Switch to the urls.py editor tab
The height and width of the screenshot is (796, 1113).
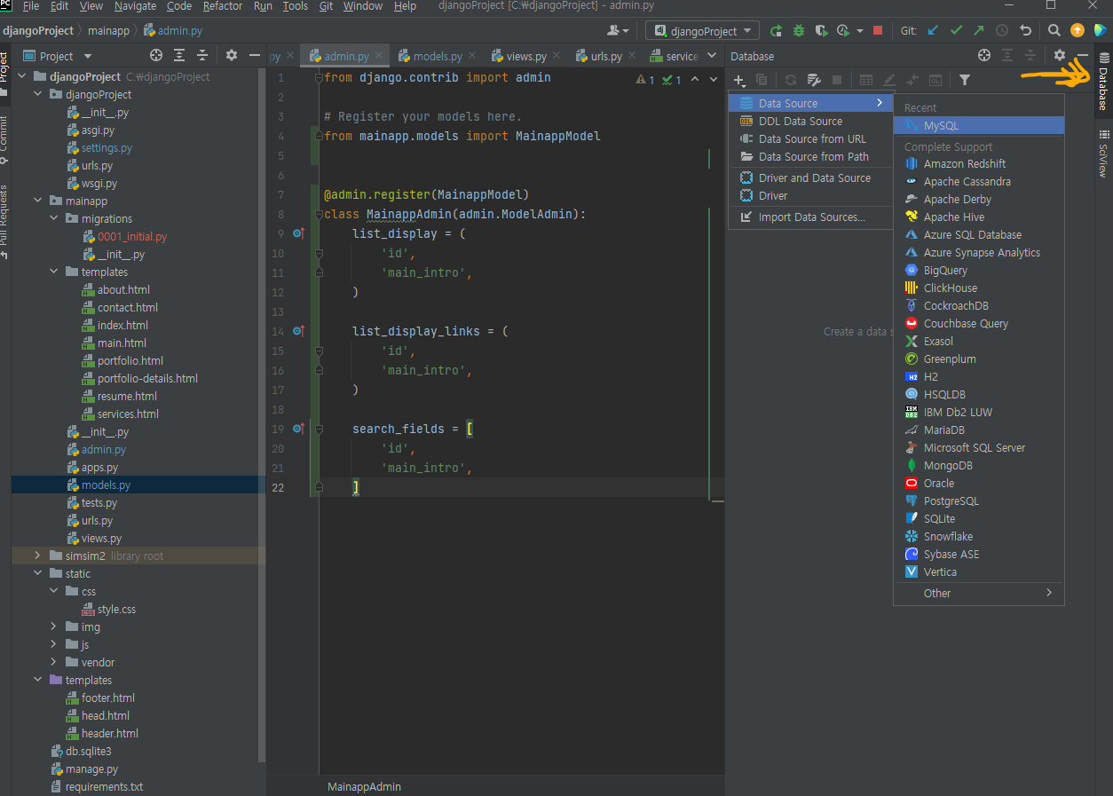point(605,56)
